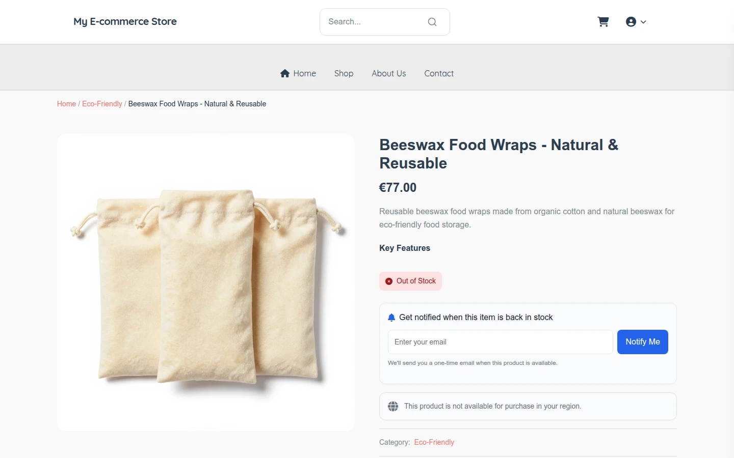Image resolution: width=734 pixels, height=458 pixels.
Task: Click the Notify Me button
Action: pos(643,342)
